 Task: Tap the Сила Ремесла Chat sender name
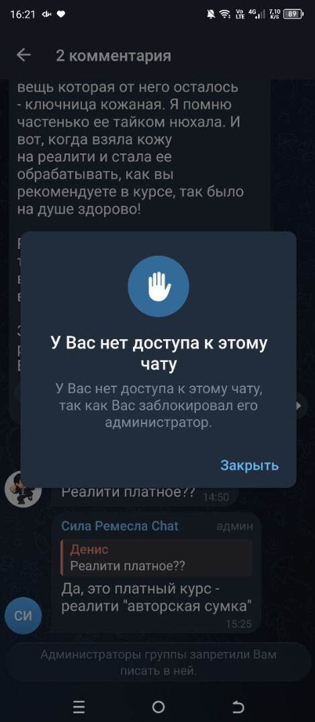pyautogui.click(x=120, y=526)
